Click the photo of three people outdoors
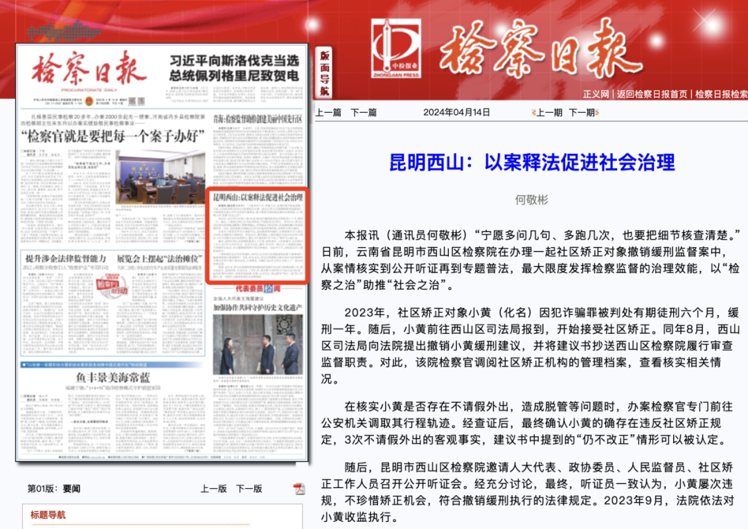Screen dimensions: 748x529 tap(258, 345)
